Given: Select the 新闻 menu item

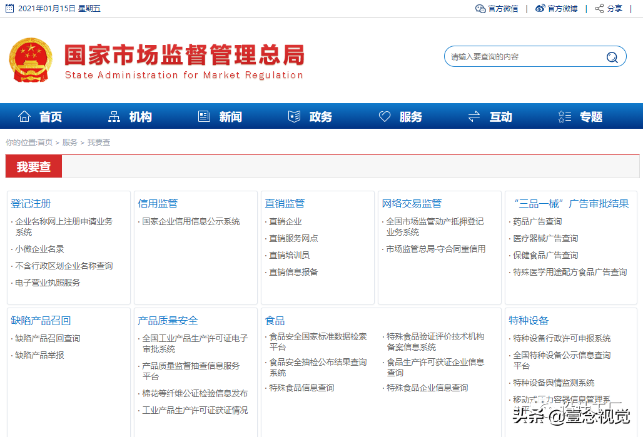Looking at the screenshot, I should pos(231,116).
